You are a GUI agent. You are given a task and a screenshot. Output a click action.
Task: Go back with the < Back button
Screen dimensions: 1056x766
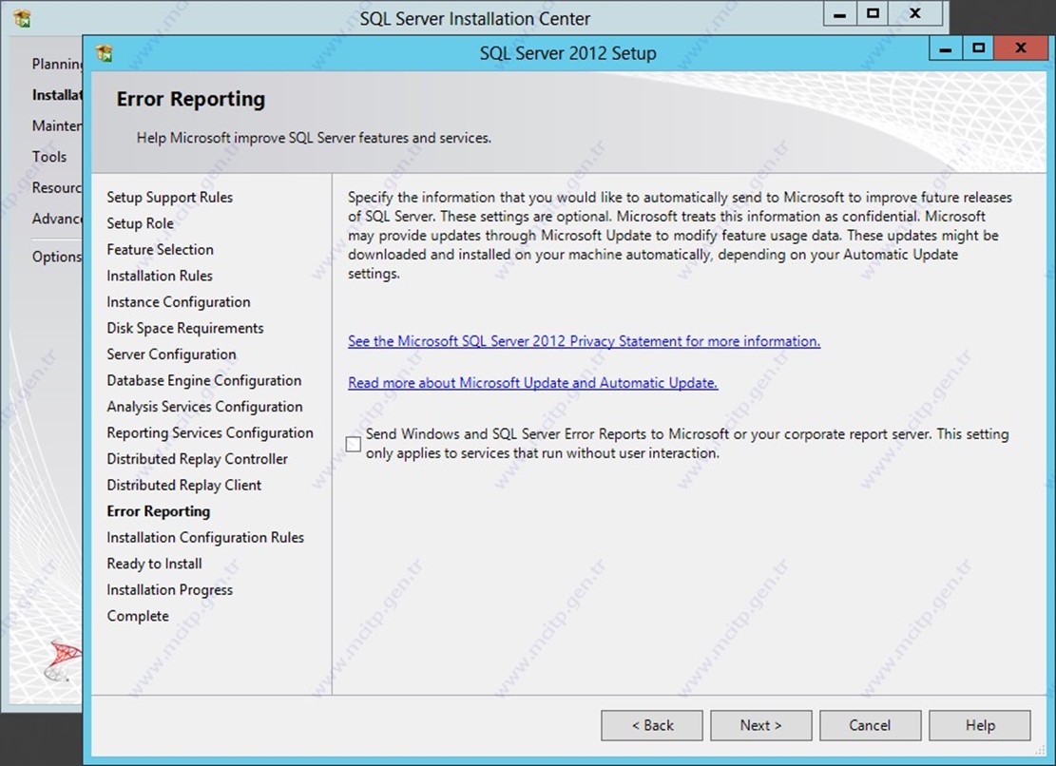[x=652, y=725]
